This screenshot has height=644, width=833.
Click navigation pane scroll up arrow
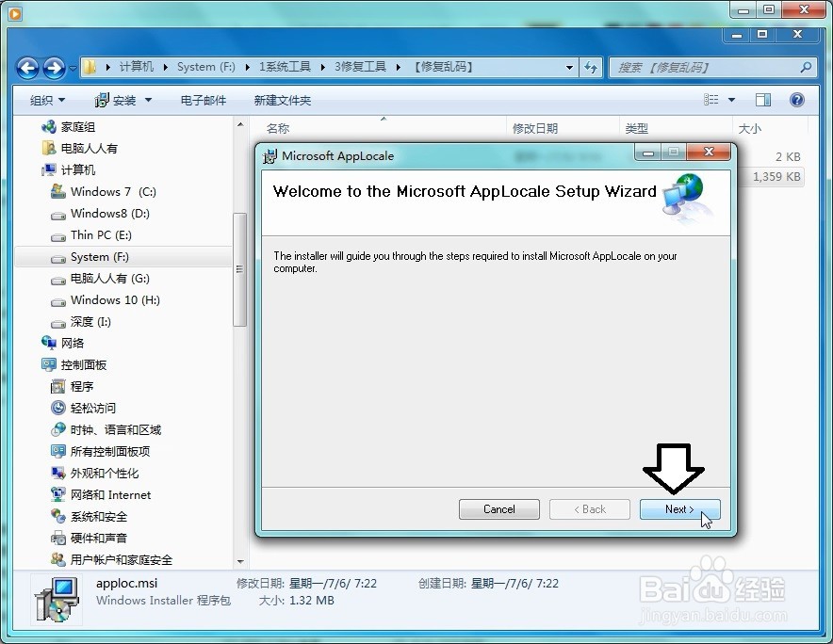pyautogui.click(x=240, y=125)
